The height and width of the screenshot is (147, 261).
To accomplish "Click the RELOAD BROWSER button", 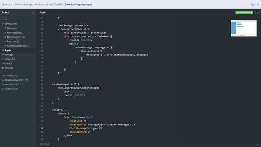I will click(x=244, y=12).
